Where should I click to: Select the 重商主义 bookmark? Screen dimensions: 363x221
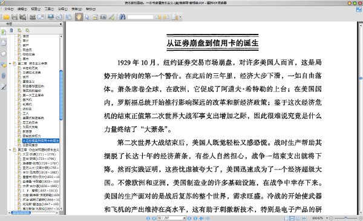(x=28, y=82)
